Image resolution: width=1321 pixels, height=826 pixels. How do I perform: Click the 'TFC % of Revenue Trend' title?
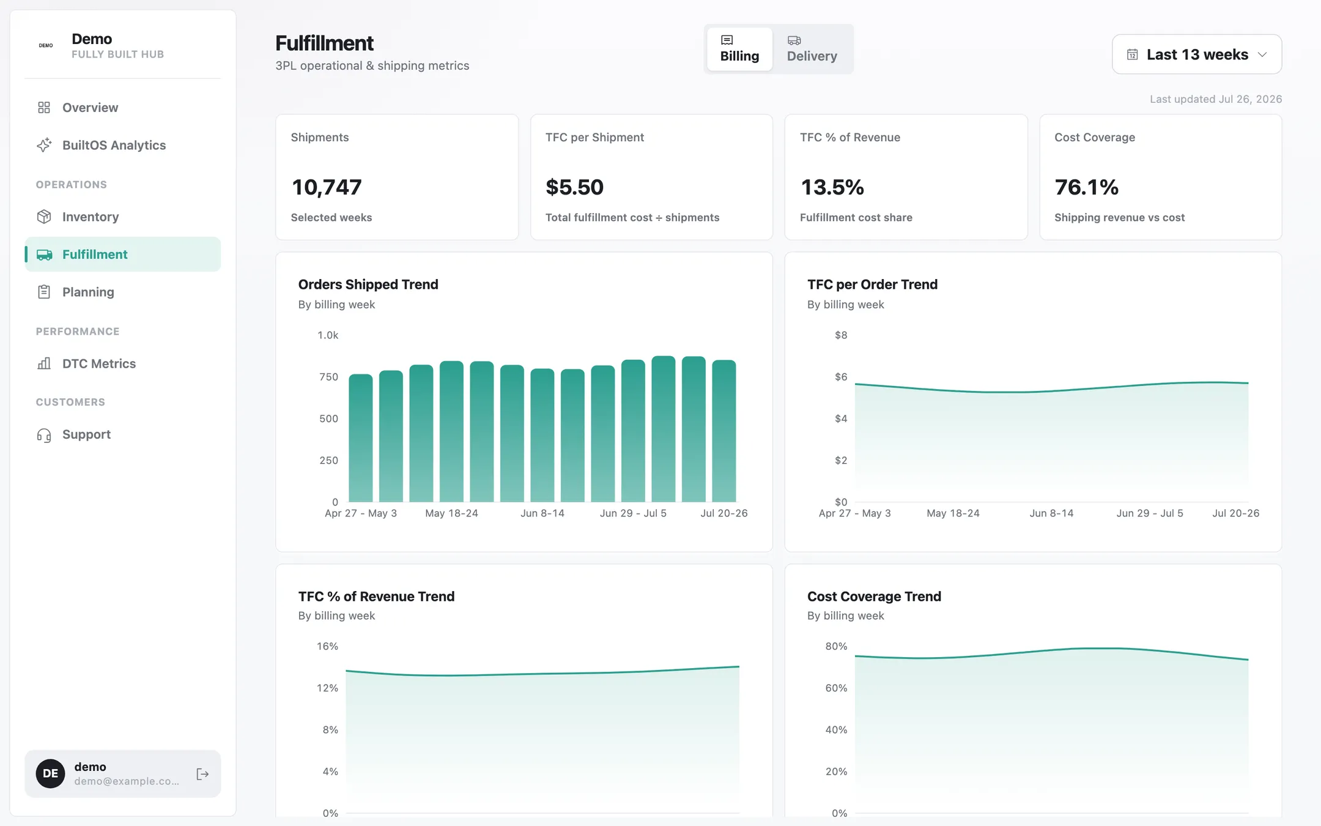(x=376, y=597)
